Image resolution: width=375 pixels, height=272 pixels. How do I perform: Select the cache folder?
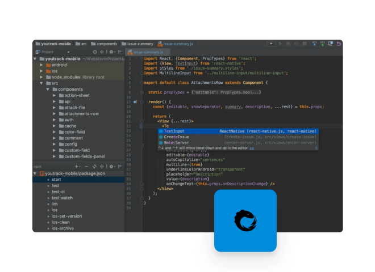click(x=68, y=126)
